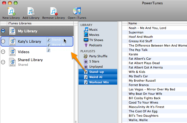Screen dimensions: 187x123
Task: Select the Party Shuffle playlist
Action: click(x=98, y=56)
